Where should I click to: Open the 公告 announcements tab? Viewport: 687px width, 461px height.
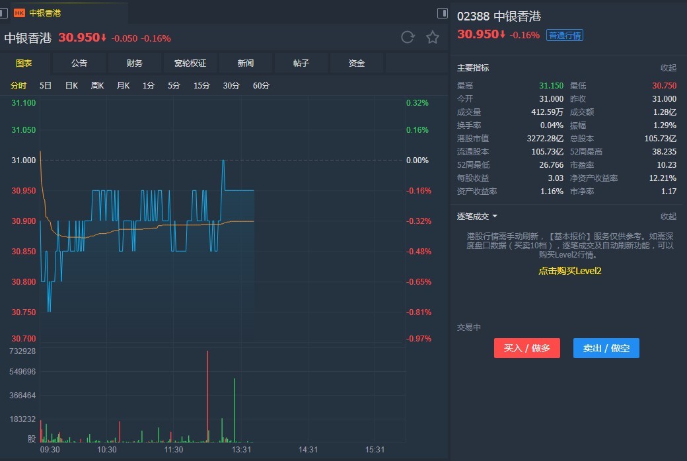(79, 63)
